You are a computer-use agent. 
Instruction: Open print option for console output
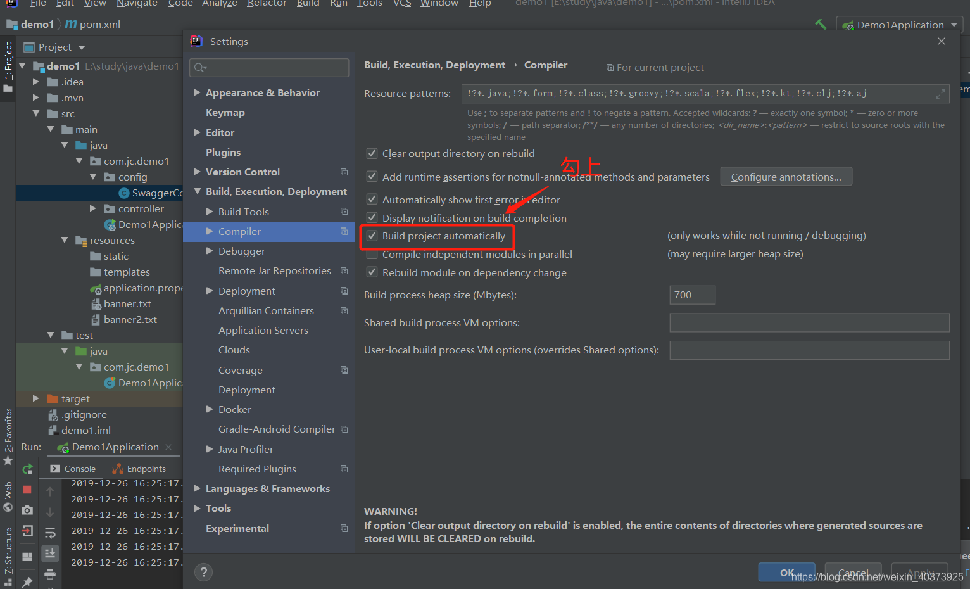pos(50,574)
